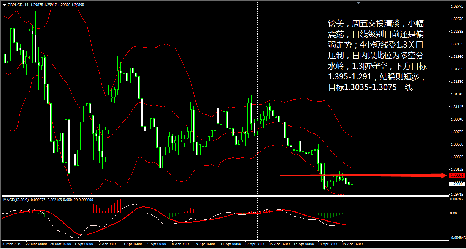Image resolution: width=466 pixels, height=249 pixels.
Task: Click the 12 Apr 08:00 time label
Action: (x=255, y=244)
